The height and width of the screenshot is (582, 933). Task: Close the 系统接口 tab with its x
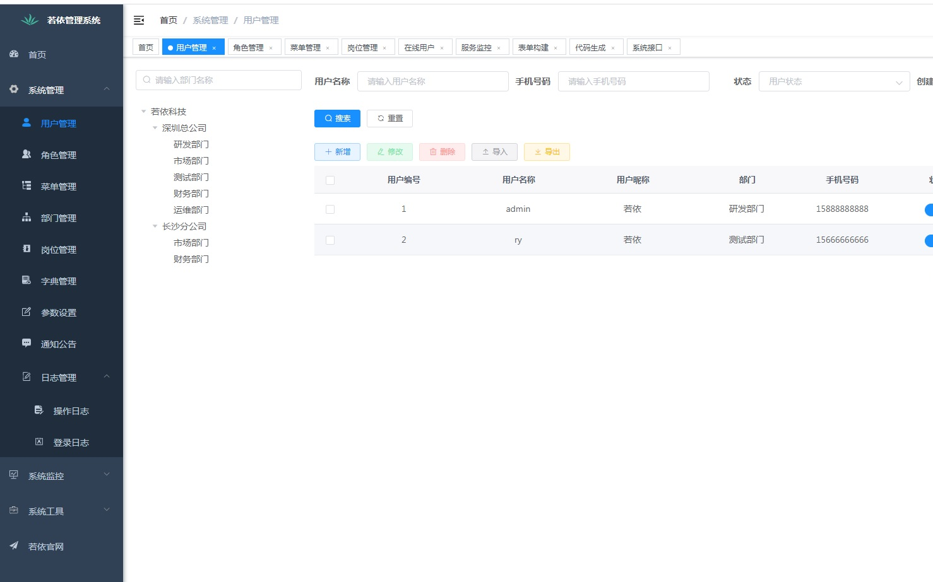pos(670,48)
